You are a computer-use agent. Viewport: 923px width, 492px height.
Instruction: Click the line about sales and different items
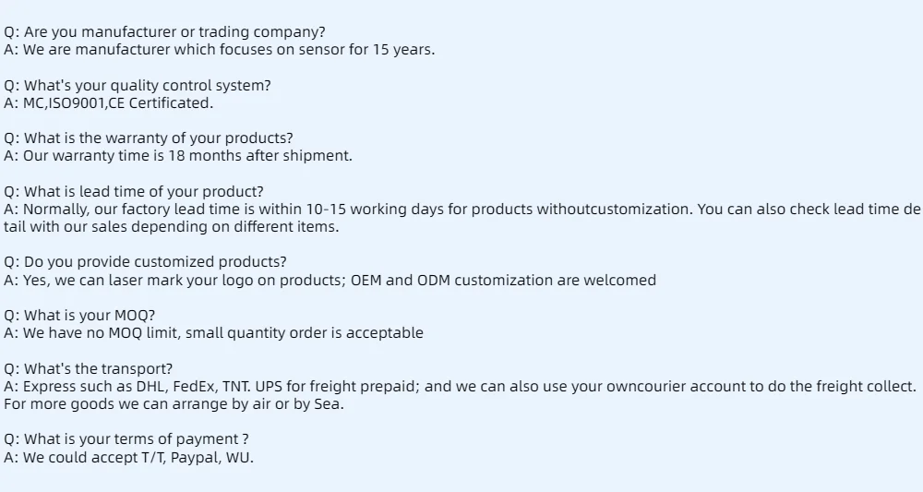click(172, 227)
